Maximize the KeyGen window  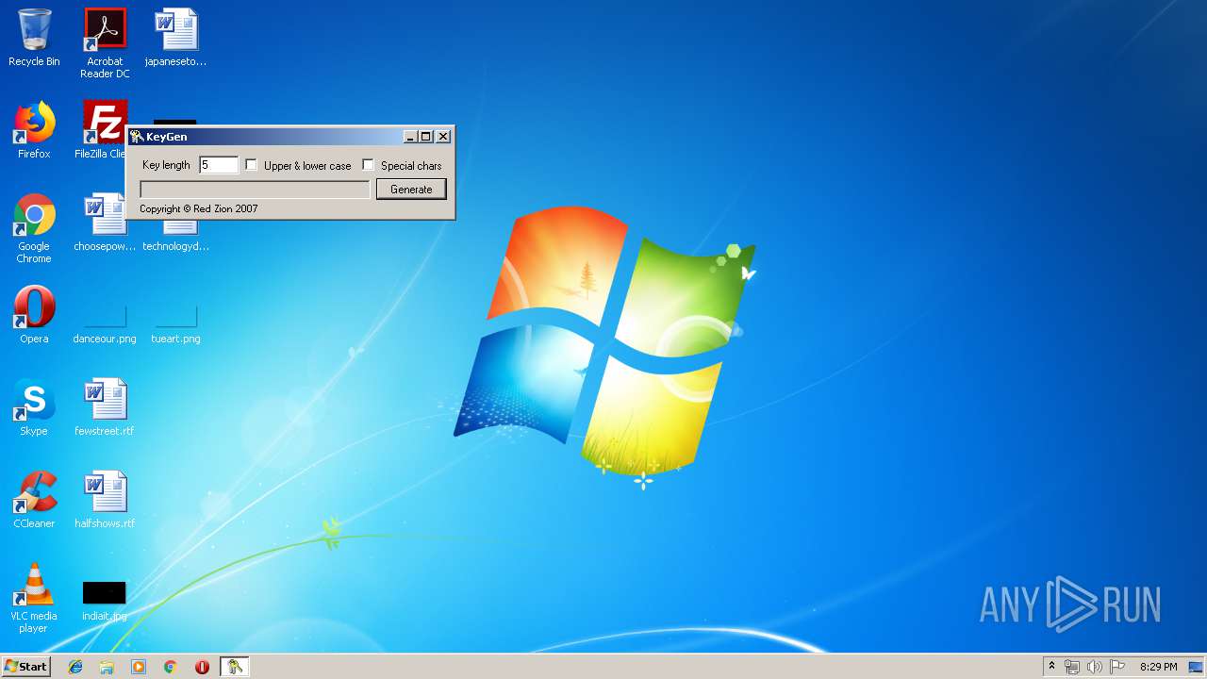pos(425,137)
